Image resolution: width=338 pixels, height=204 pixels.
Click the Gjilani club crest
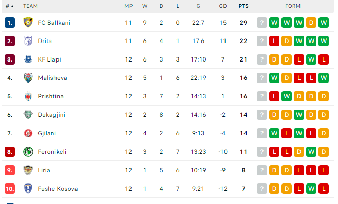(28, 133)
